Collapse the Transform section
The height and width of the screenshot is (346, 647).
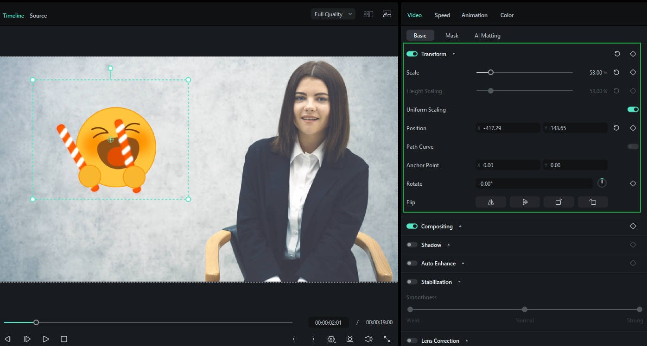[453, 54]
